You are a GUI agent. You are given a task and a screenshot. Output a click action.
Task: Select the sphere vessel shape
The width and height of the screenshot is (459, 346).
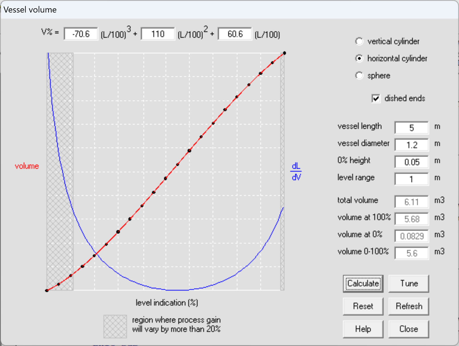(x=359, y=76)
